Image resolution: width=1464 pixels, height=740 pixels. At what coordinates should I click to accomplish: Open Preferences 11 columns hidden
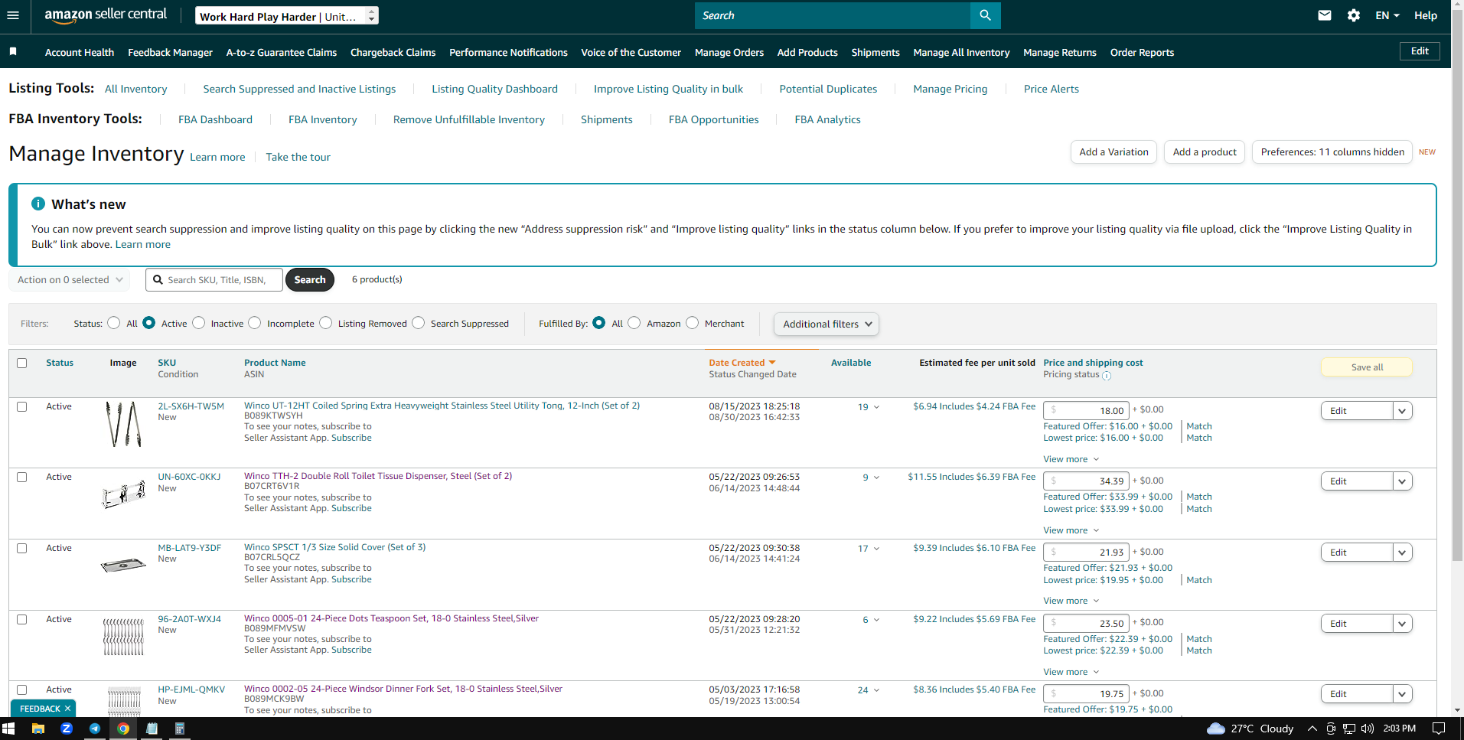tap(1332, 152)
